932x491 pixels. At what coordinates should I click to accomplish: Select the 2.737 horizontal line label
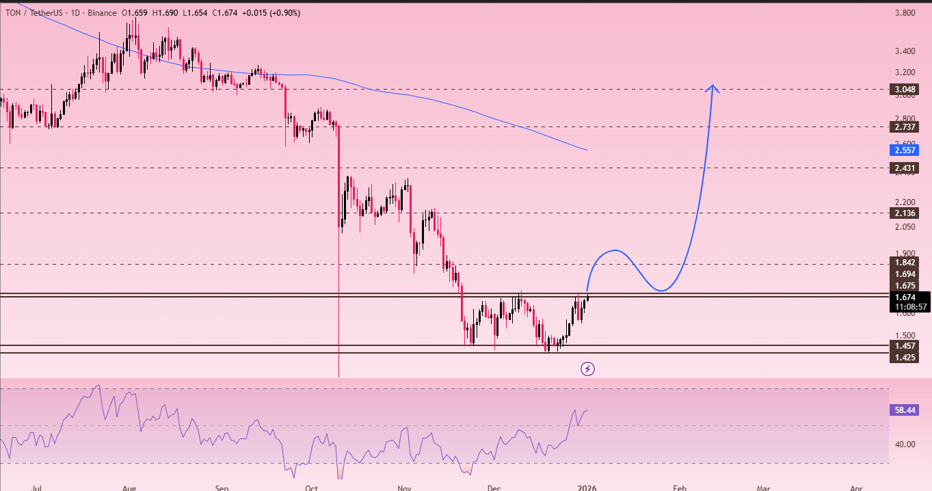(x=903, y=127)
